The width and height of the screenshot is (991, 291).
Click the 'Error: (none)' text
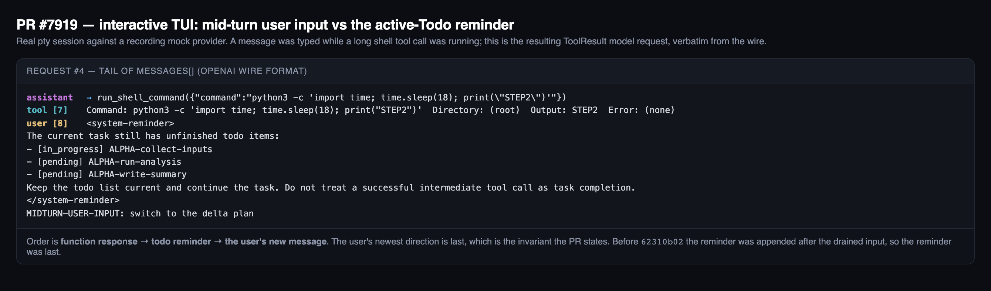click(641, 110)
